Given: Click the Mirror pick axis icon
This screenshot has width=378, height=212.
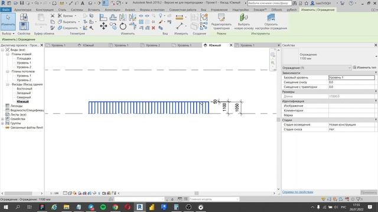Looking at the screenshot, I should (x=123, y=17).
